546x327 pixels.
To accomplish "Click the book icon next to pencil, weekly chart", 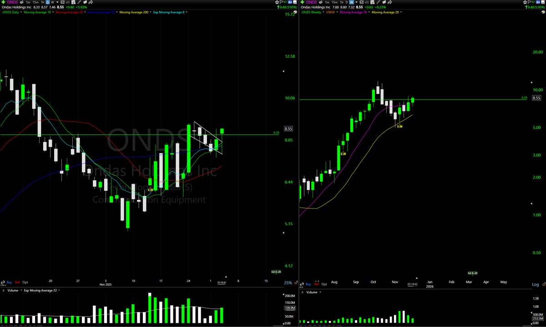I will [384, 2].
